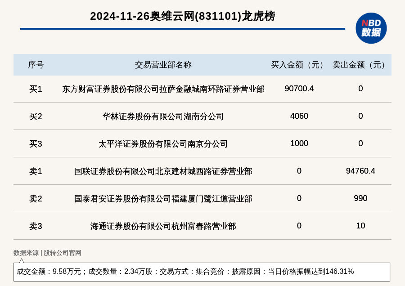Select 太平洋证券股份有限公司南京分公司 cell
Viewport: 405px width, 286px height.
pyautogui.click(x=163, y=144)
